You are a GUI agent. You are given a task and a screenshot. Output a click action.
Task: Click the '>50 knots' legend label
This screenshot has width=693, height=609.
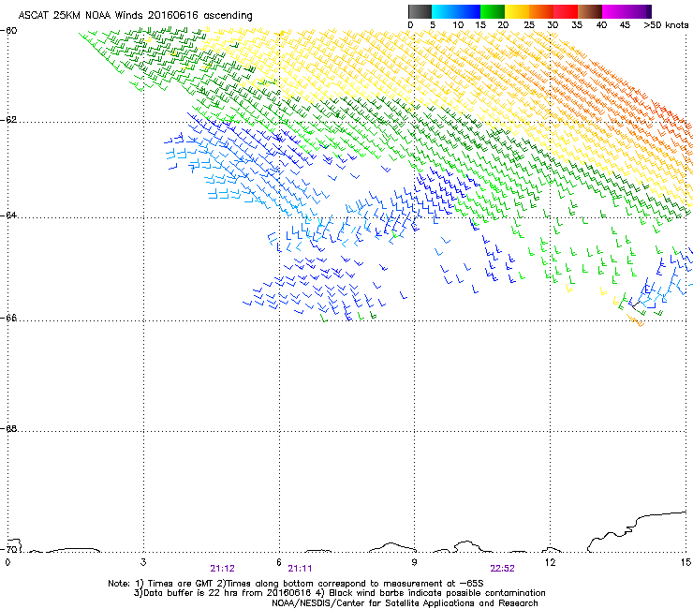(x=666, y=25)
